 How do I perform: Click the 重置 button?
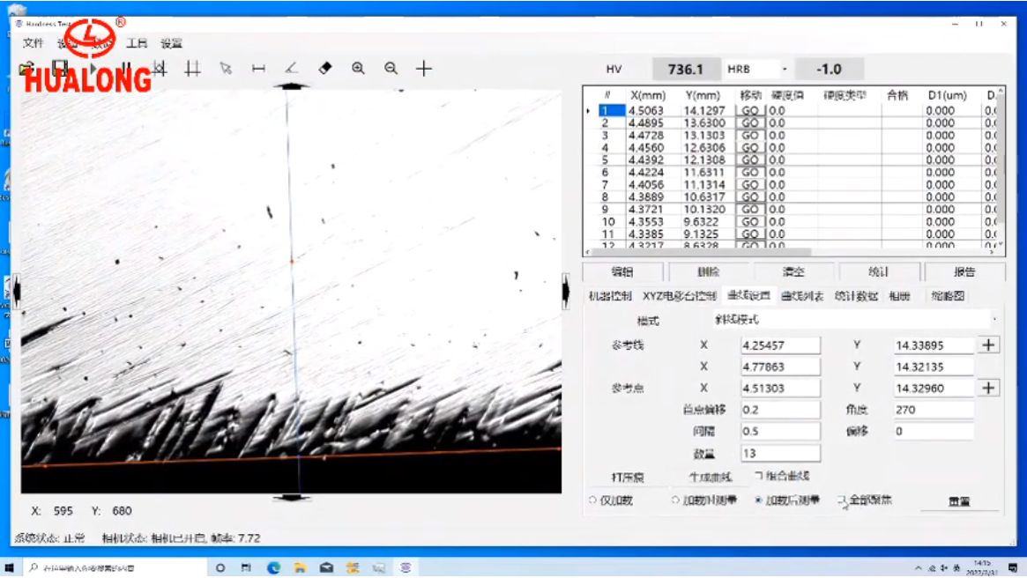(959, 500)
